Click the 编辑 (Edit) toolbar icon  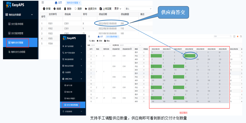(x=54, y=9)
